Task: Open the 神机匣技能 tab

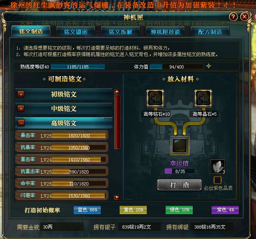Action: point(165,32)
